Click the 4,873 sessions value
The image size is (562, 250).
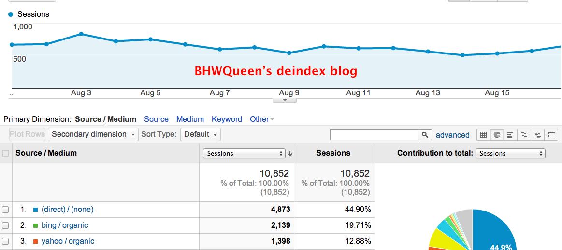click(x=281, y=209)
